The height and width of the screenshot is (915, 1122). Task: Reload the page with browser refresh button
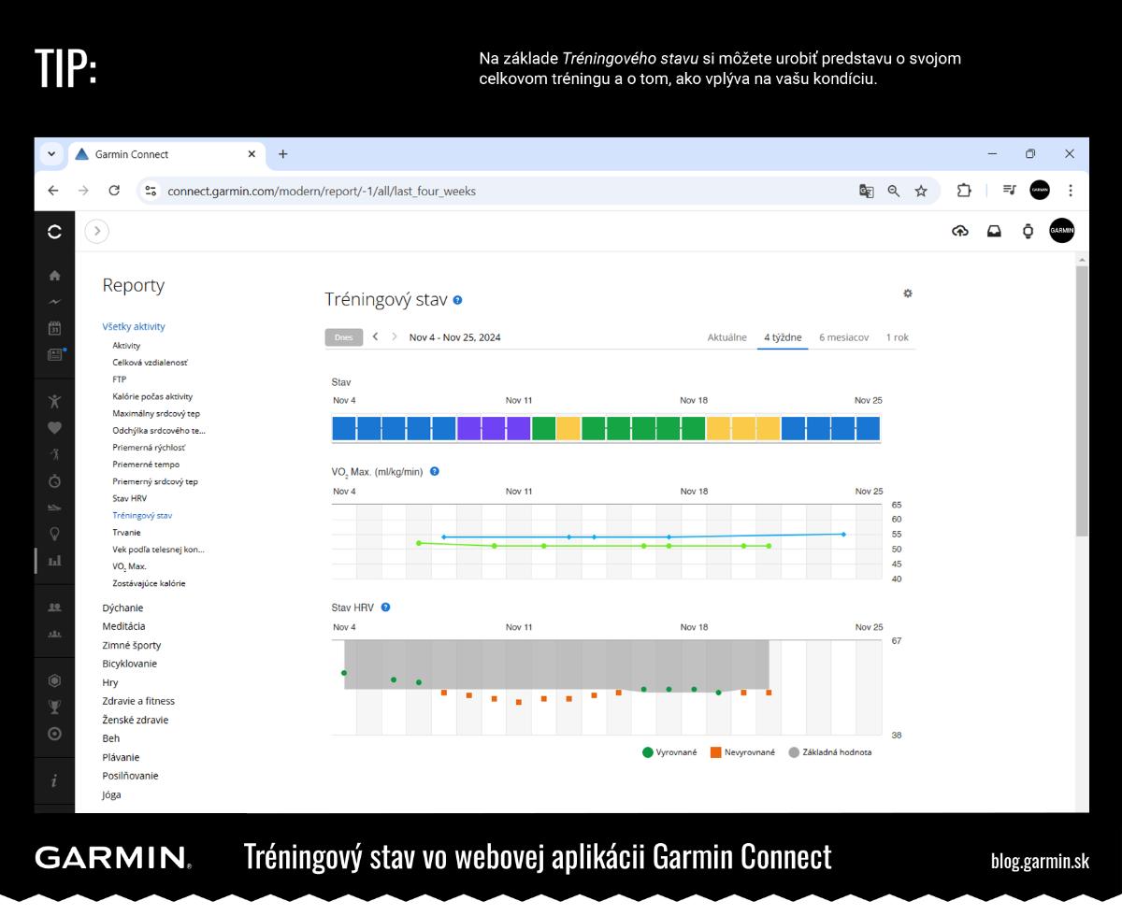114,191
